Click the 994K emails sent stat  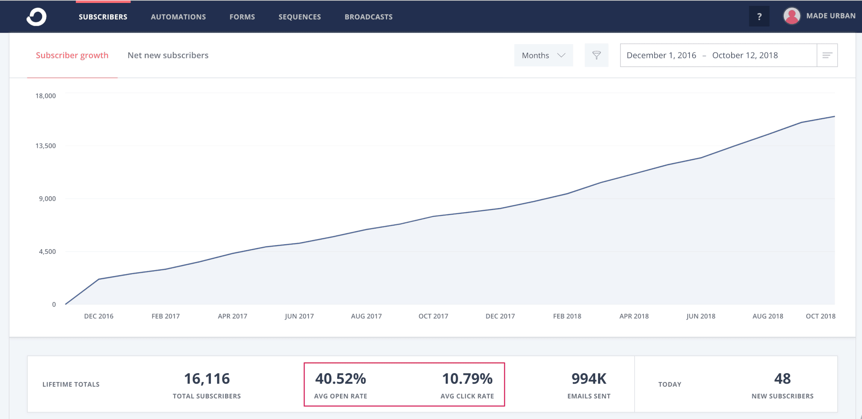coord(589,379)
